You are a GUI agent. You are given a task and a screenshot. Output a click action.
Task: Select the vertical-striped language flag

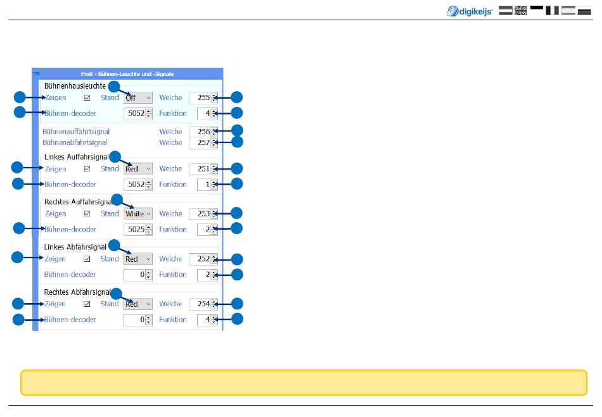point(552,10)
